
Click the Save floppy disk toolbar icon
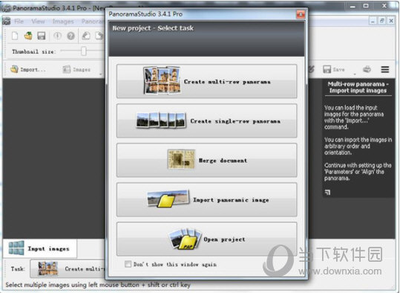pyautogui.click(x=42, y=36)
